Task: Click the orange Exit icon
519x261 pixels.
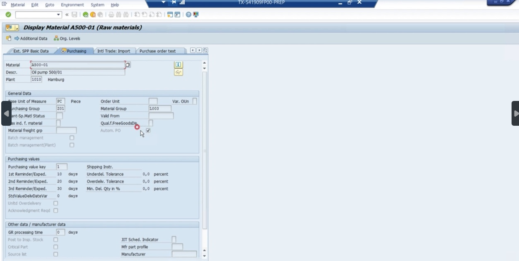Action: point(93,14)
